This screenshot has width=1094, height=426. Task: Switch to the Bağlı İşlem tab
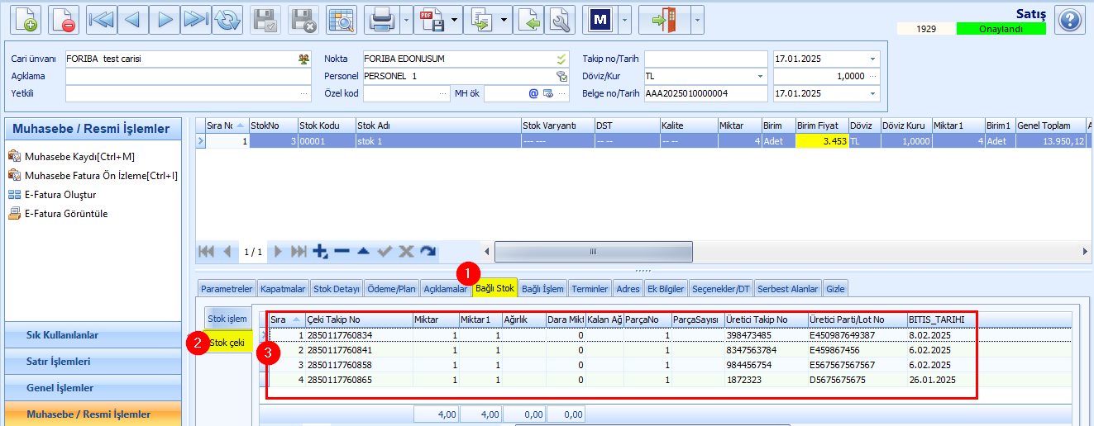coord(542,289)
